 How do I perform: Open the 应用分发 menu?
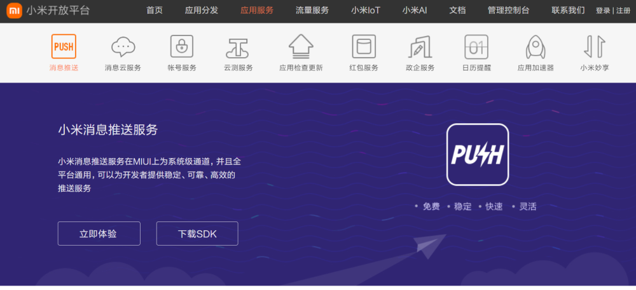point(201,11)
